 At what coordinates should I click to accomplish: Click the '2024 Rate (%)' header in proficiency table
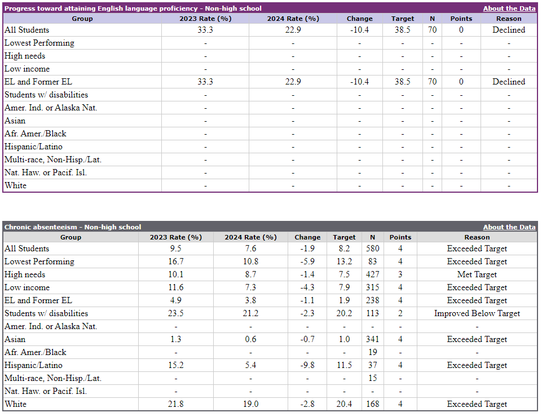point(293,19)
